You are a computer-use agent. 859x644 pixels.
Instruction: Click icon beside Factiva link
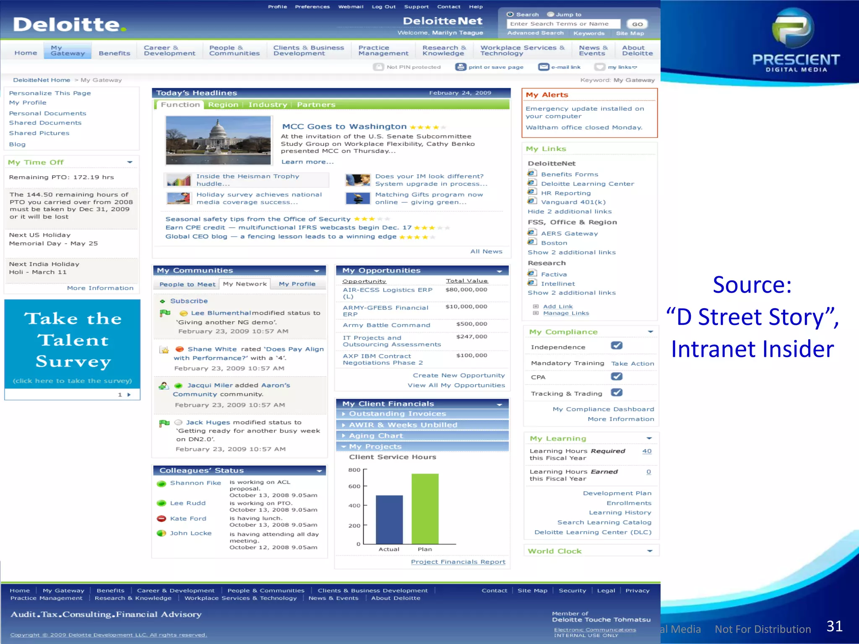532,273
